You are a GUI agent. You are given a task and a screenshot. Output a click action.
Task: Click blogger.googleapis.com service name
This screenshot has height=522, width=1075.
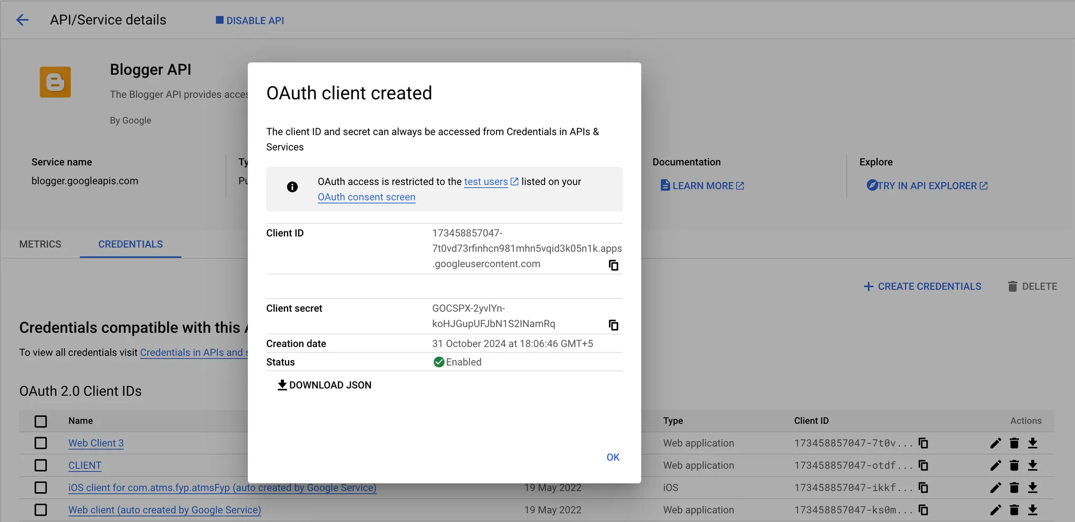pos(85,181)
